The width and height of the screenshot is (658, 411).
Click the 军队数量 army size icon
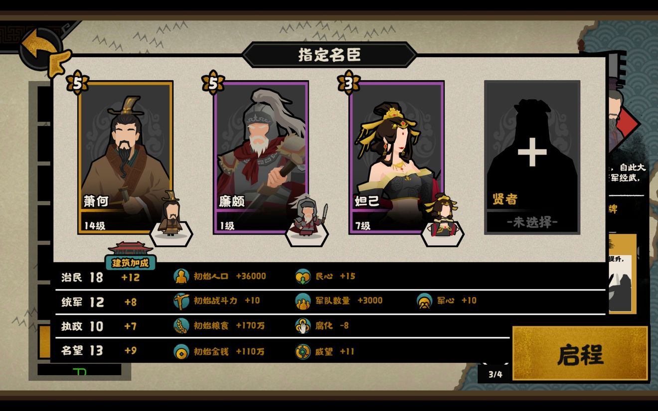pos(303,300)
